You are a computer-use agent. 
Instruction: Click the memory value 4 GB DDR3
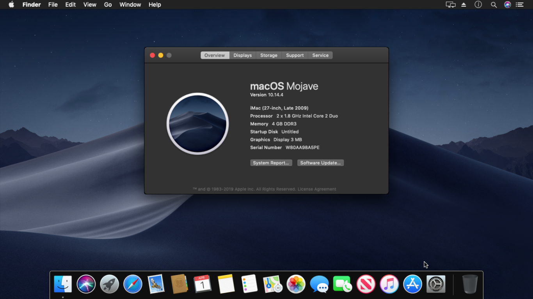(284, 124)
